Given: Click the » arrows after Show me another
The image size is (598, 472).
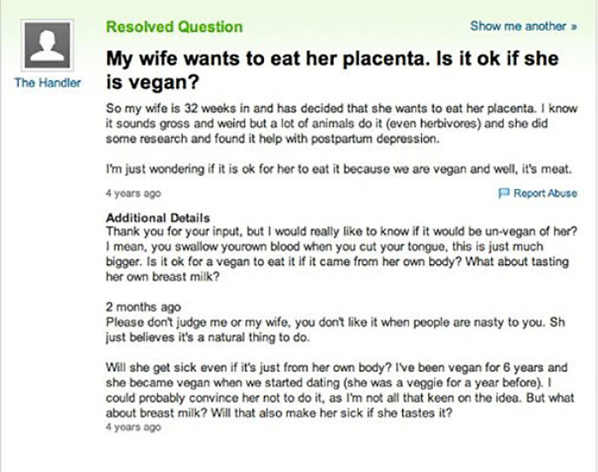Looking at the screenshot, I should tap(573, 27).
